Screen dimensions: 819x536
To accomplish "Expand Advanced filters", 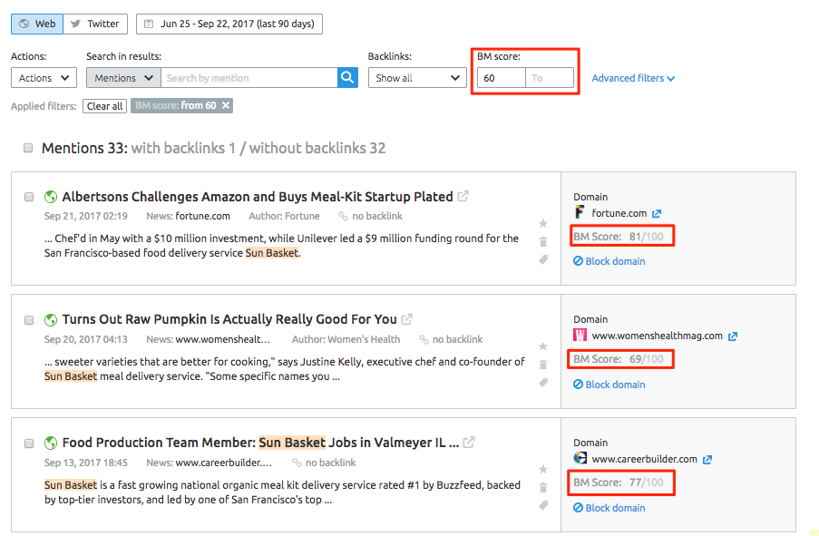I will [x=633, y=78].
